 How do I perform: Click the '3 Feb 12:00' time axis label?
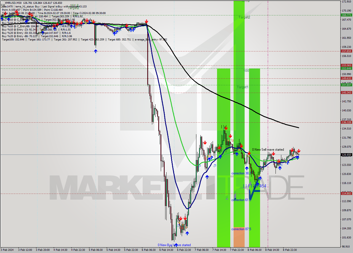(25, 250)
